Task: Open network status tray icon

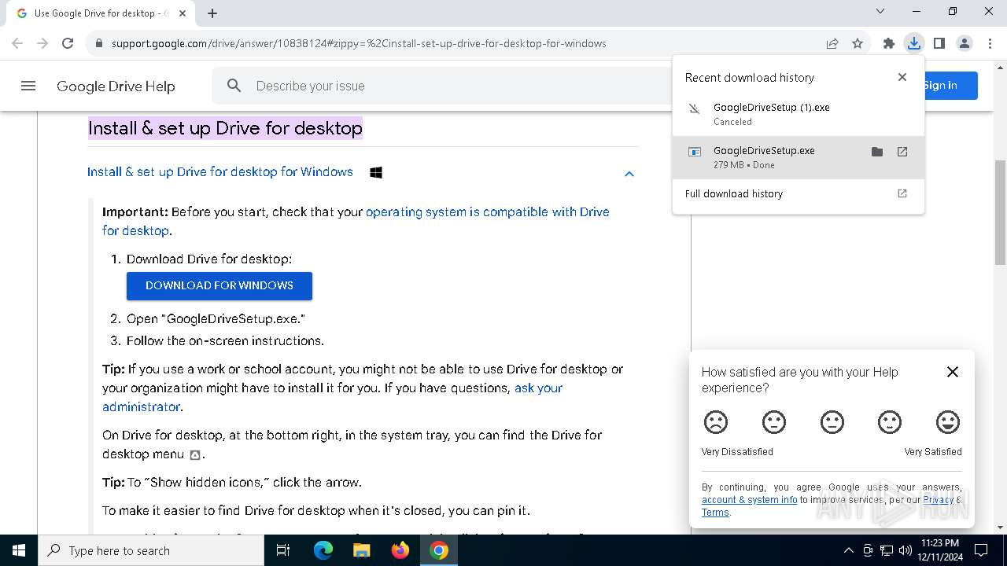Action: coord(887,550)
